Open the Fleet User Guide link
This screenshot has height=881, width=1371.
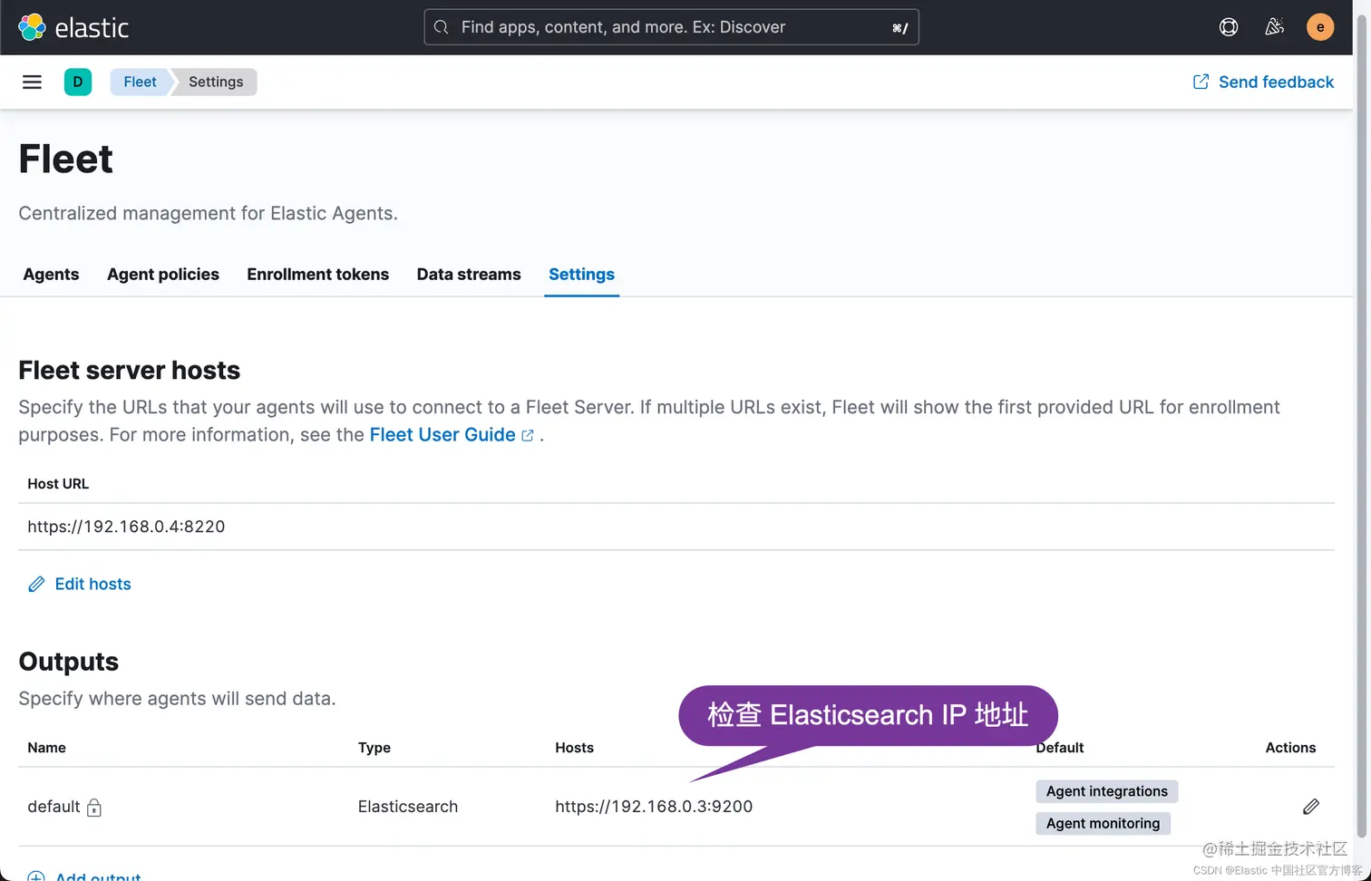(442, 435)
